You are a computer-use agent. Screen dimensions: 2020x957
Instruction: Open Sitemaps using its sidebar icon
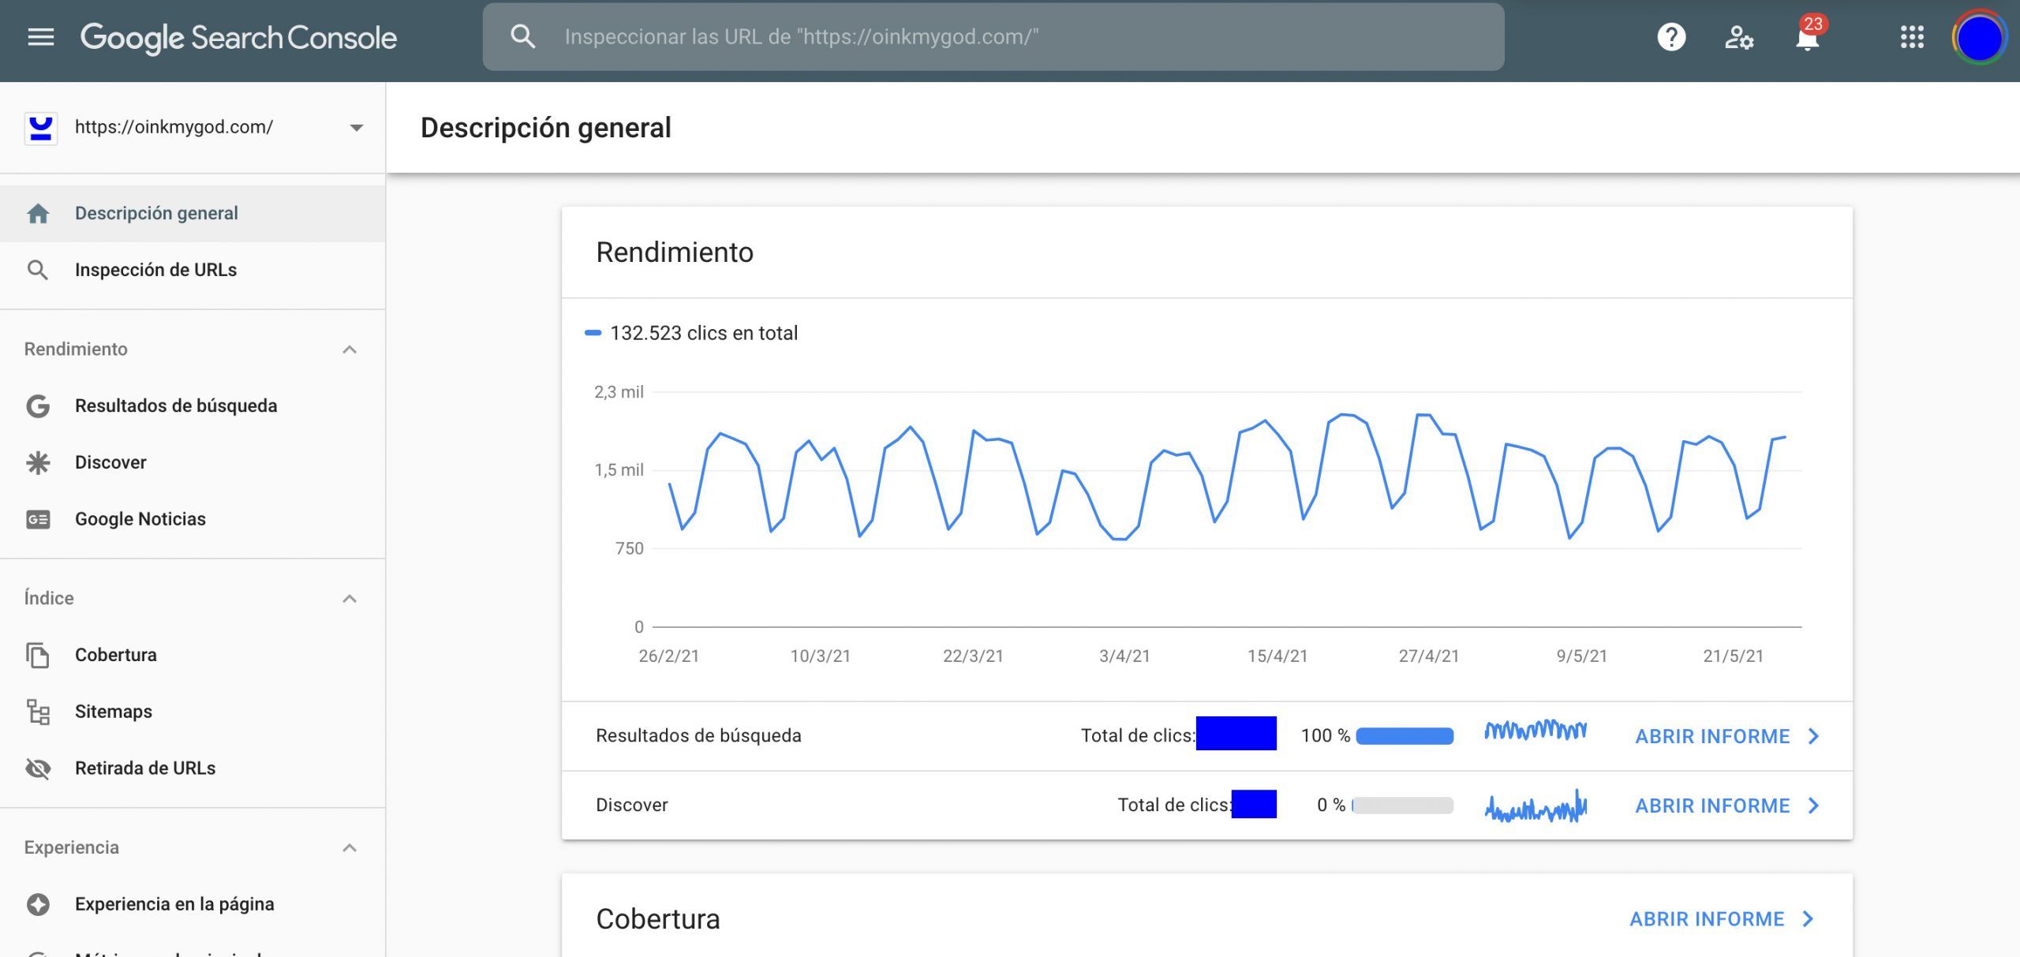point(39,711)
